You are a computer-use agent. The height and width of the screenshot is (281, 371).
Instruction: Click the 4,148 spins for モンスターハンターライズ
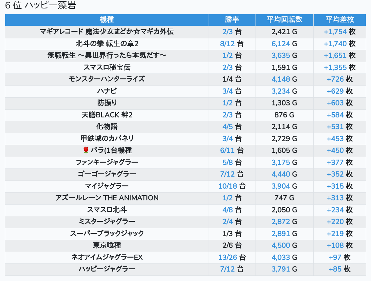pyautogui.click(x=281, y=79)
